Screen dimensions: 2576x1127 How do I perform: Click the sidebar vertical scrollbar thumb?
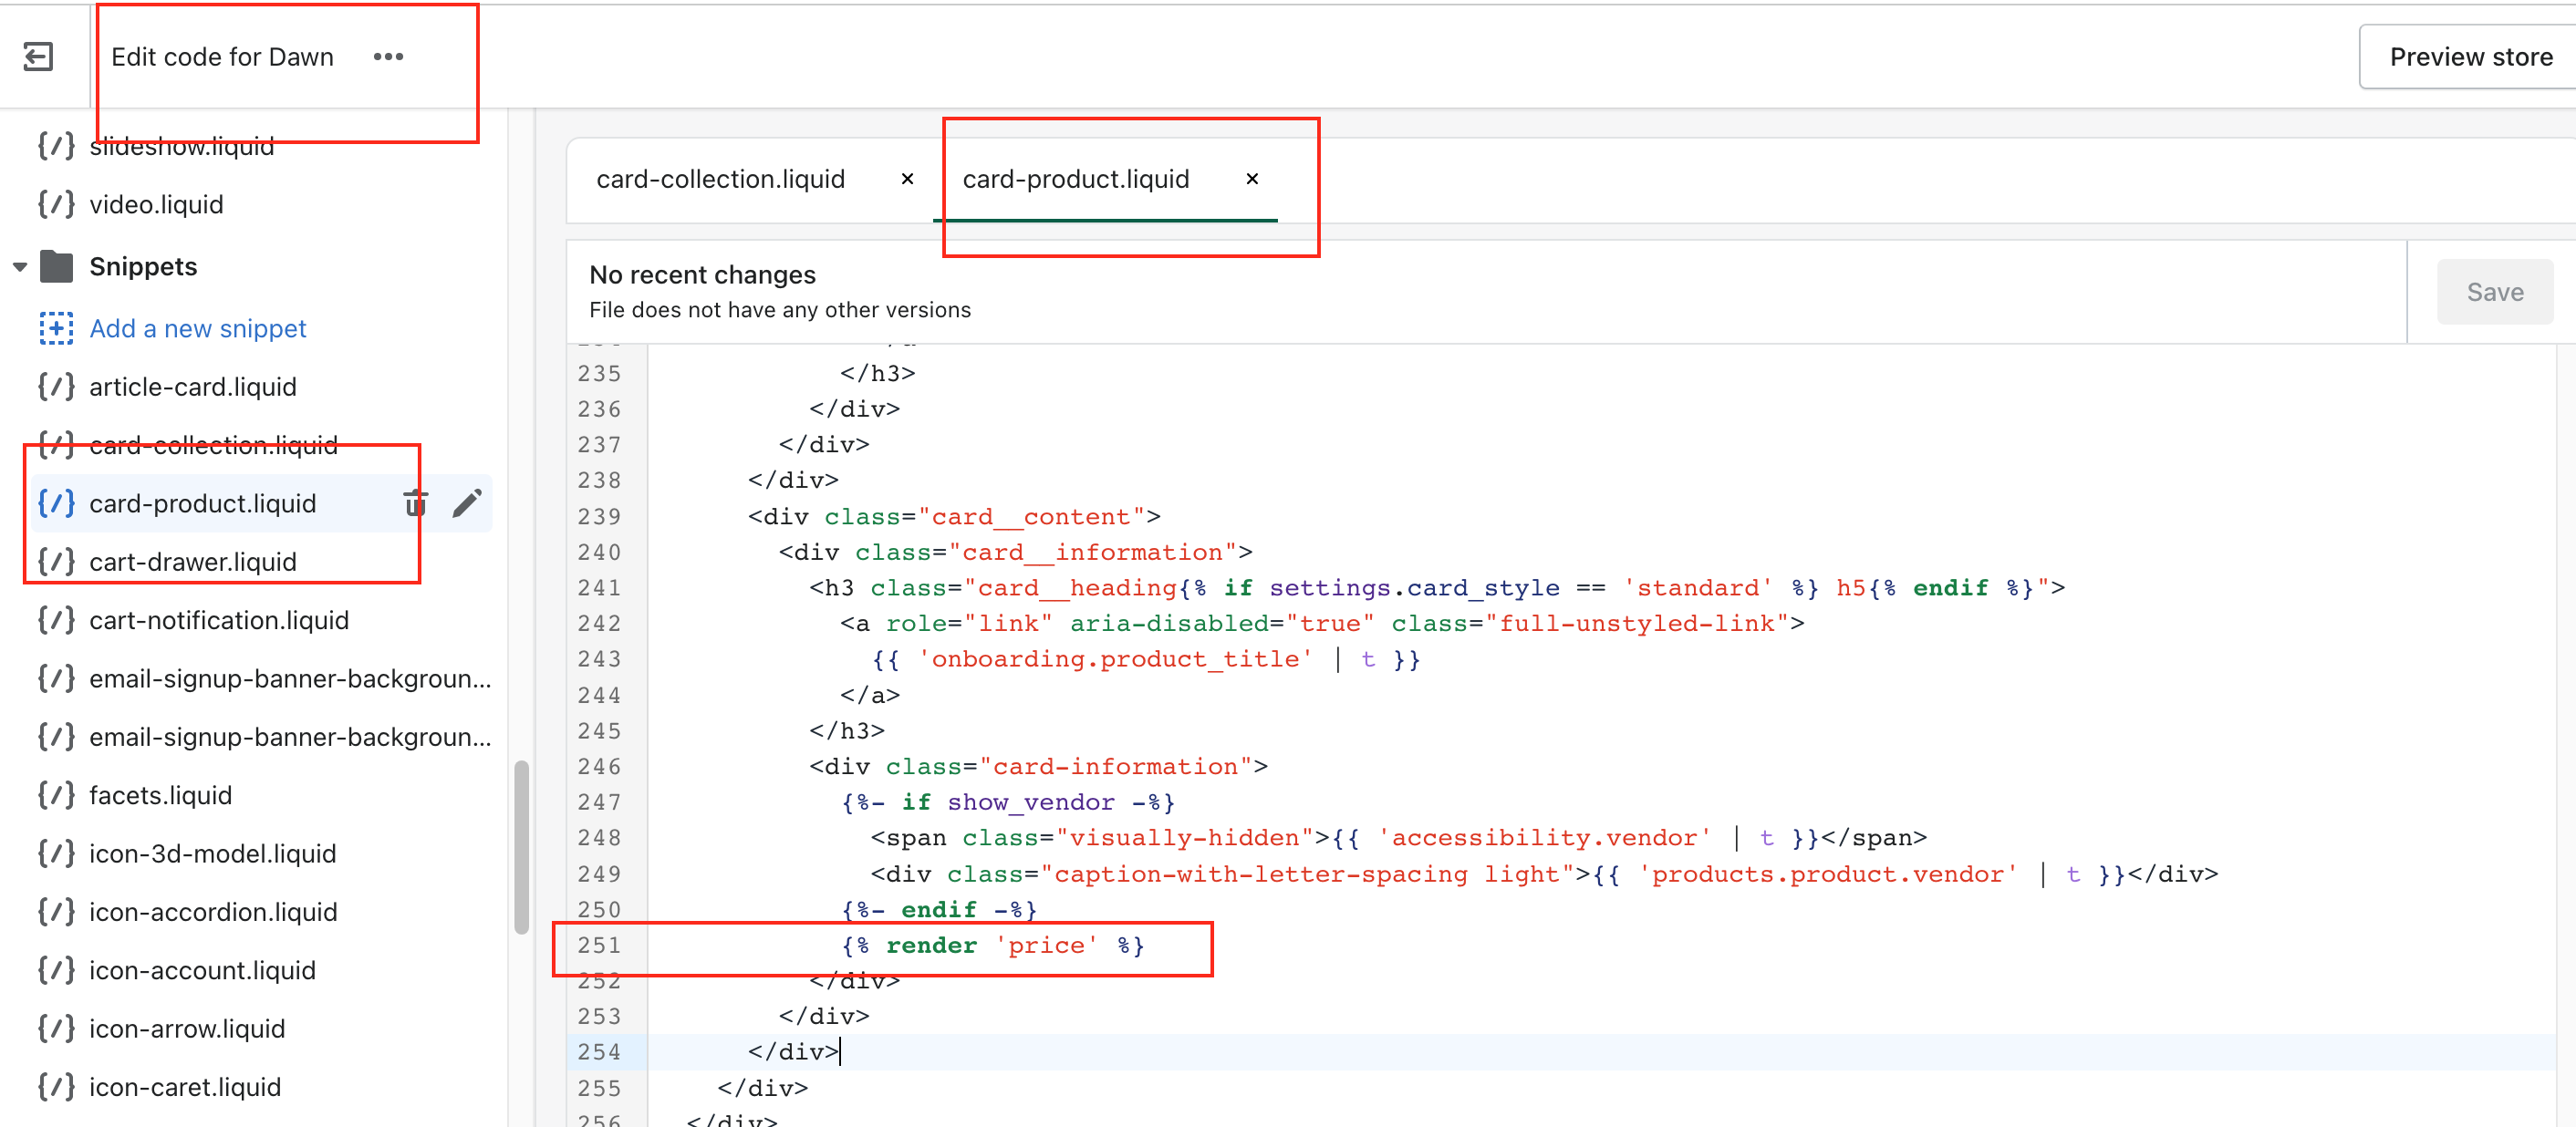tap(521, 847)
